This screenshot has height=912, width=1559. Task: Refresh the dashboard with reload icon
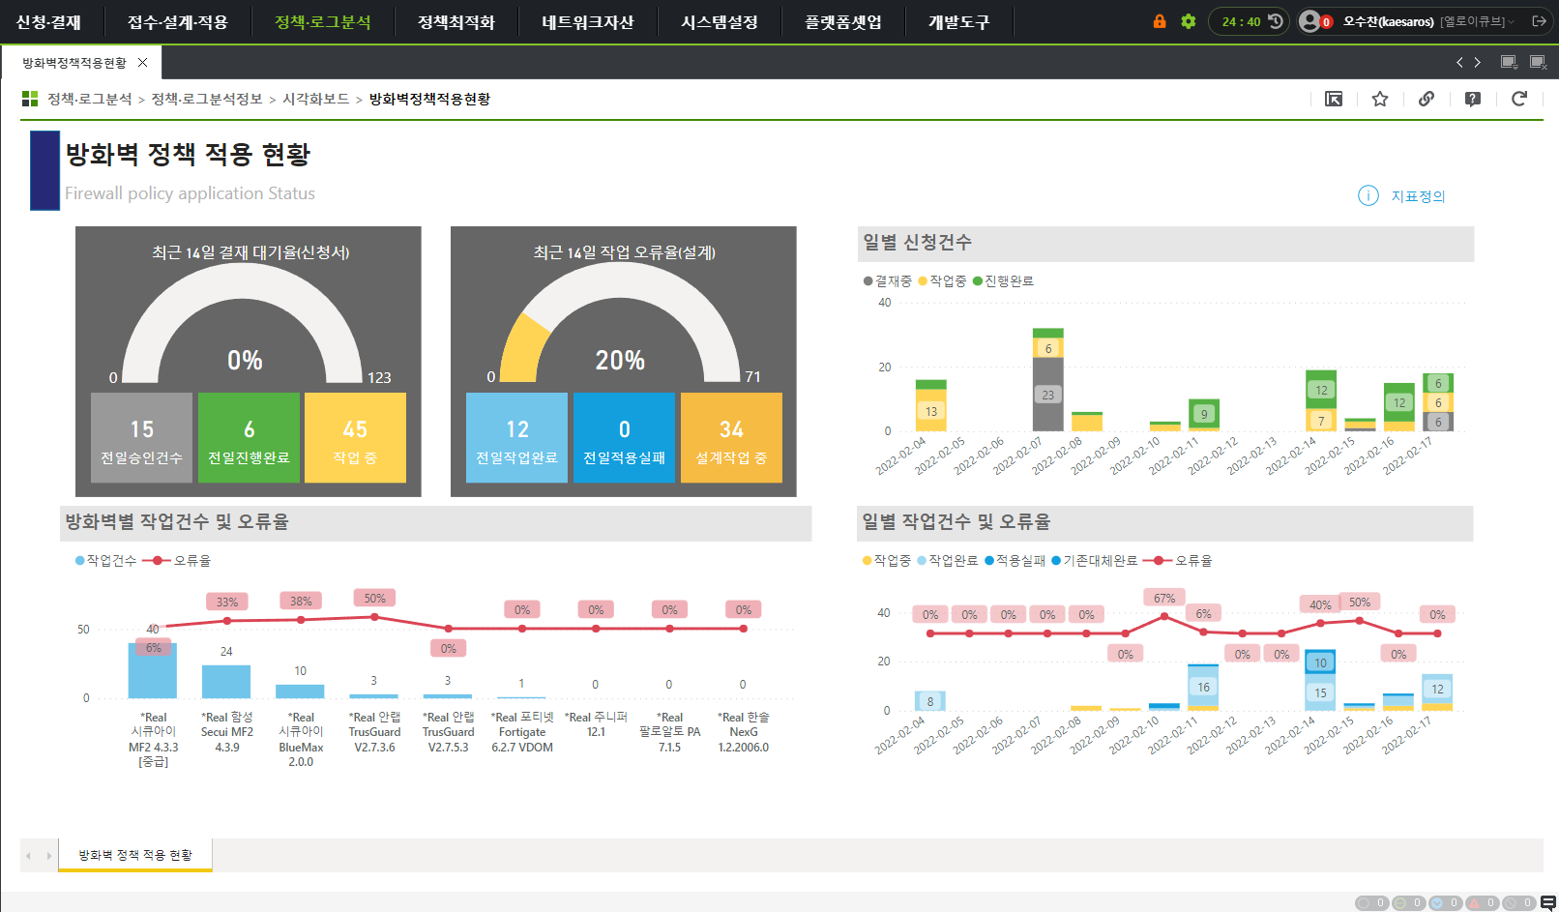coord(1519,99)
